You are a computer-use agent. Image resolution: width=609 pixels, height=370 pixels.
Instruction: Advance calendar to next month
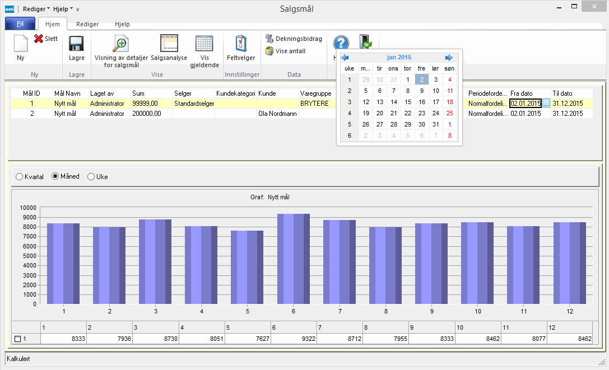click(x=449, y=58)
